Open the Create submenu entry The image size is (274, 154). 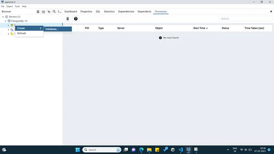(x=29, y=28)
